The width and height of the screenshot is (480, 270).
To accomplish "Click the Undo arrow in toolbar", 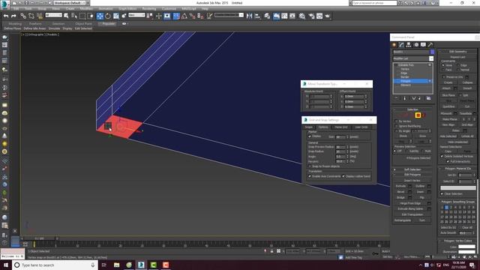I will (x=6, y=16).
